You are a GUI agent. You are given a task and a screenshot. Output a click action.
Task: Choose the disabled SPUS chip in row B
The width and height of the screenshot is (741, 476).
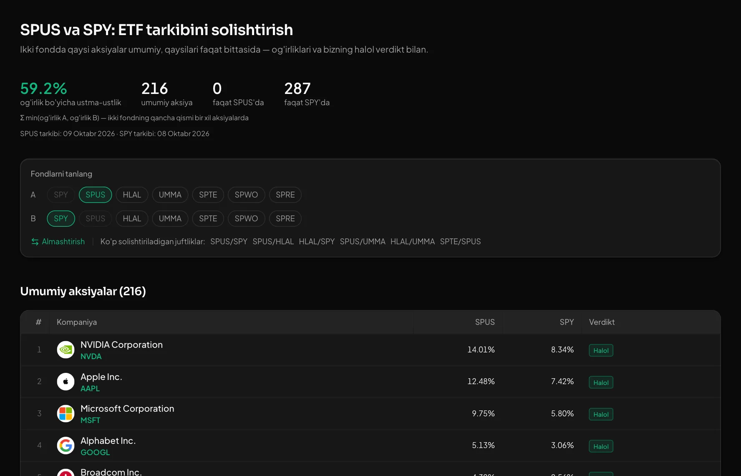(96, 218)
